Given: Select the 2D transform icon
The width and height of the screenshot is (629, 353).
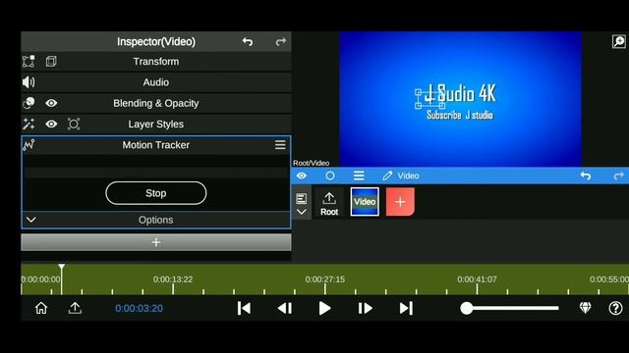Looking at the screenshot, I should click(29, 62).
